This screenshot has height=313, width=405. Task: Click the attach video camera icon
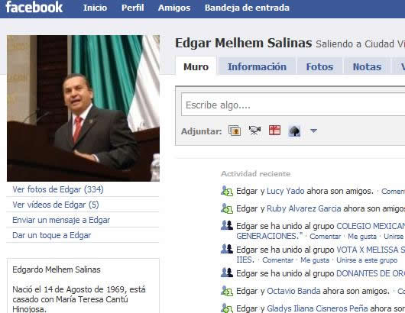(254, 131)
